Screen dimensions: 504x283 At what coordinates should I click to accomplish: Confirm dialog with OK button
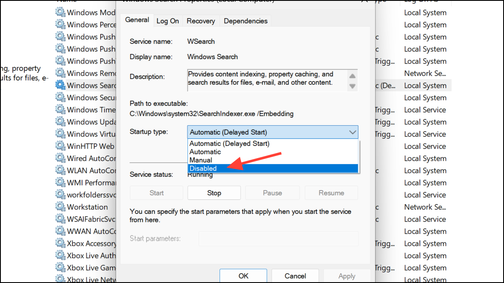pyautogui.click(x=243, y=276)
